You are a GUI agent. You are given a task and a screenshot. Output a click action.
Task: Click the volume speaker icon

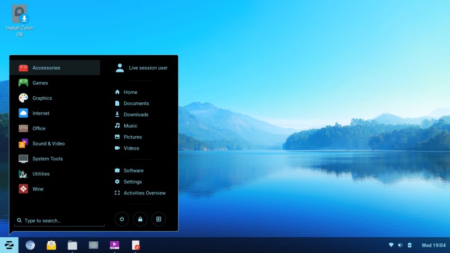click(x=400, y=245)
